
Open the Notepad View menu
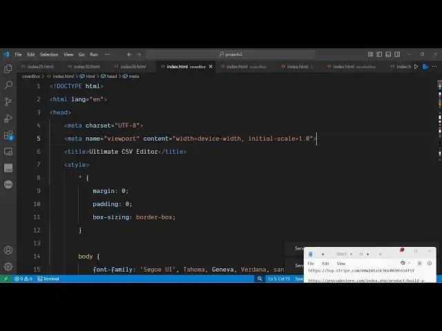pyautogui.click(x=341, y=263)
